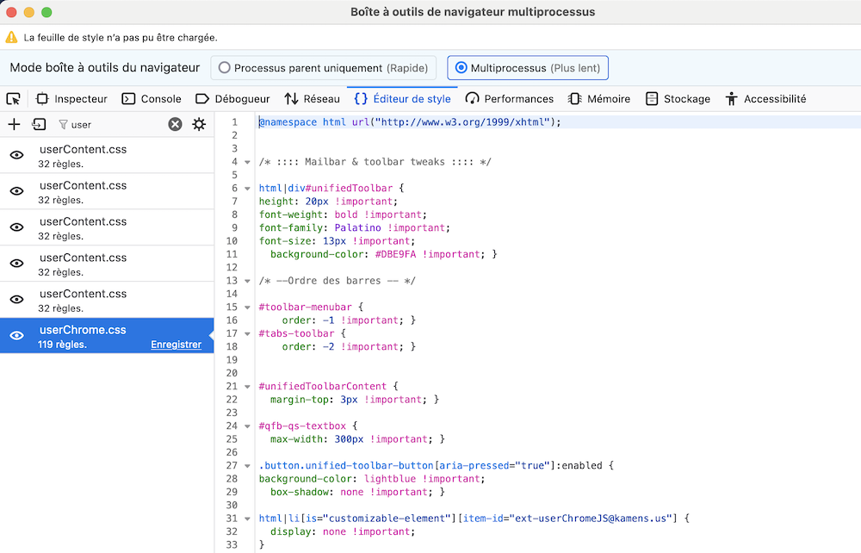861x553 pixels.
Task: Click the element picker icon
Action: pyautogui.click(x=13, y=99)
